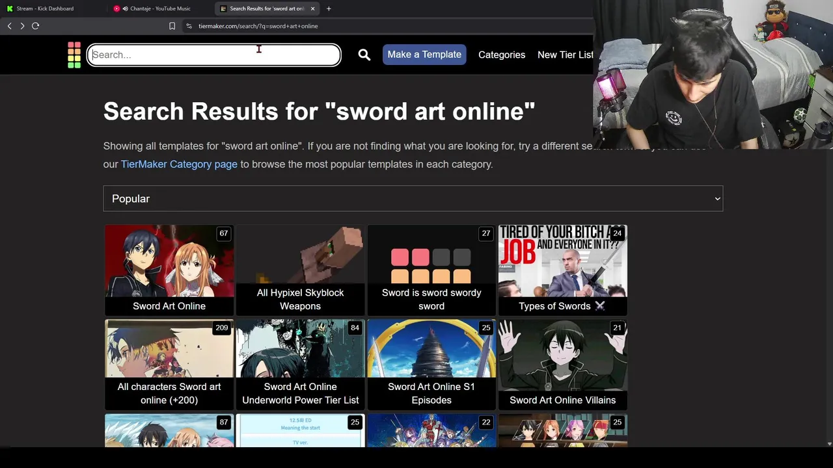Screen dimensions: 833x468
Task: Open the All Hypixel Skyblock Weapons template
Action: (300, 270)
